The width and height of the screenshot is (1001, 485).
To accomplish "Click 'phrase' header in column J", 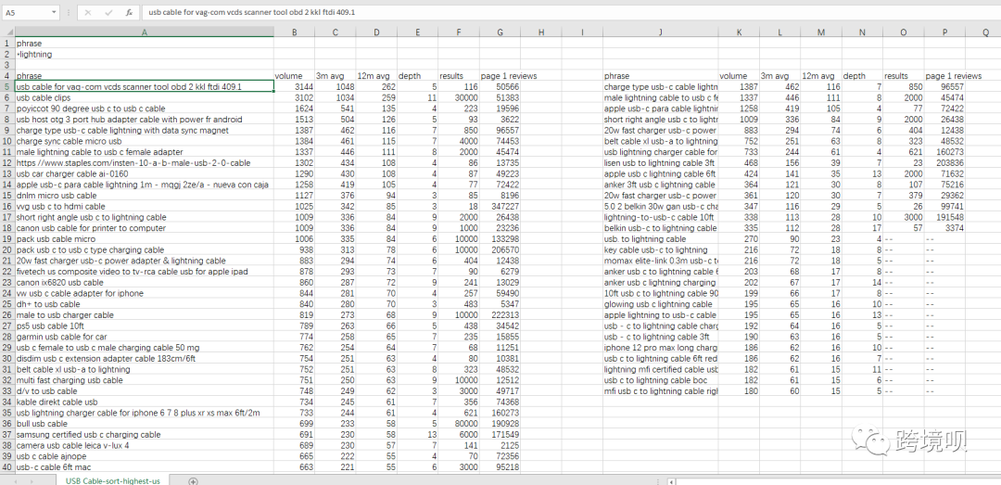I will pos(660,76).
